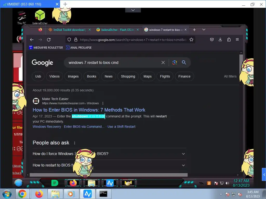The height and width of the screenshot is (199, 266).
Task: Open the three-dot menu next to Make Tech Easier
Action: pos(103,103)
